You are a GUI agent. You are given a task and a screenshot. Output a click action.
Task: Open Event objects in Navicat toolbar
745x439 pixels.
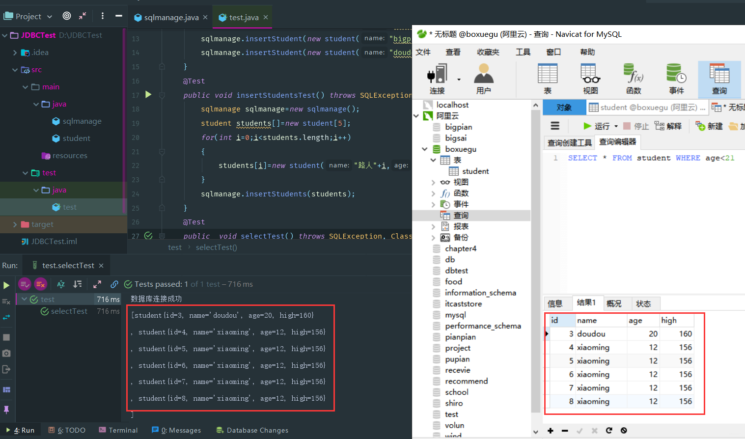tap(676, 79)
